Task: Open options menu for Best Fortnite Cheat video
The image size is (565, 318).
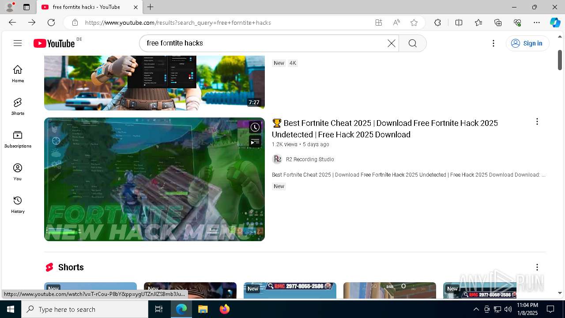Action: pos(537,121)
